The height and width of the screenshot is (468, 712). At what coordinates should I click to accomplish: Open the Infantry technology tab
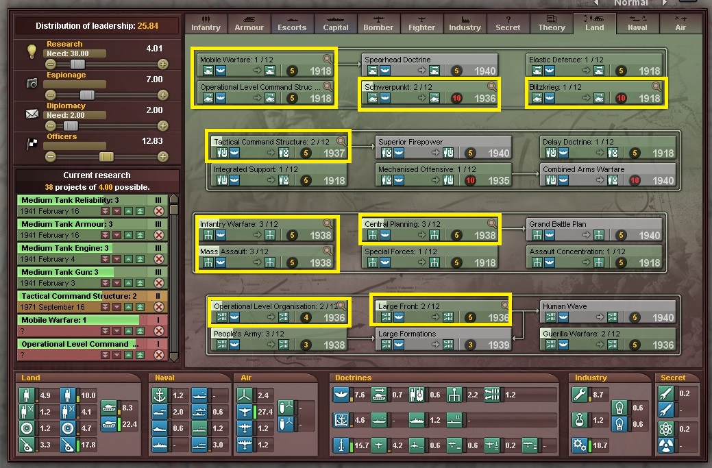tap(206, 23)
